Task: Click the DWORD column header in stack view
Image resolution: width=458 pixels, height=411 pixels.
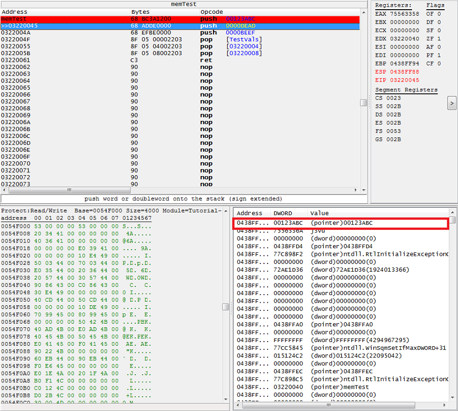Action: pos(283,213)
